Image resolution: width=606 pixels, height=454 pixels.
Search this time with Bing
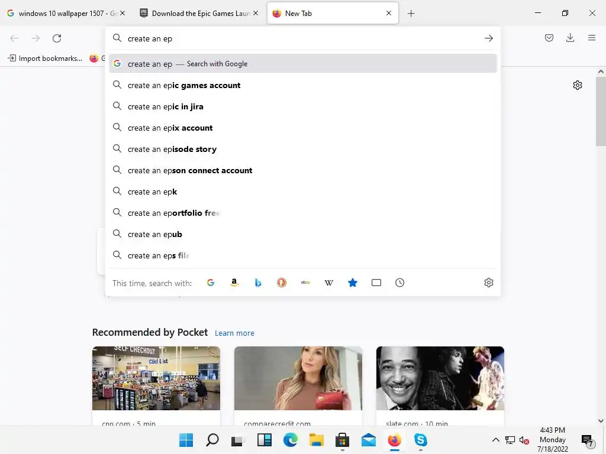[258, 283]
